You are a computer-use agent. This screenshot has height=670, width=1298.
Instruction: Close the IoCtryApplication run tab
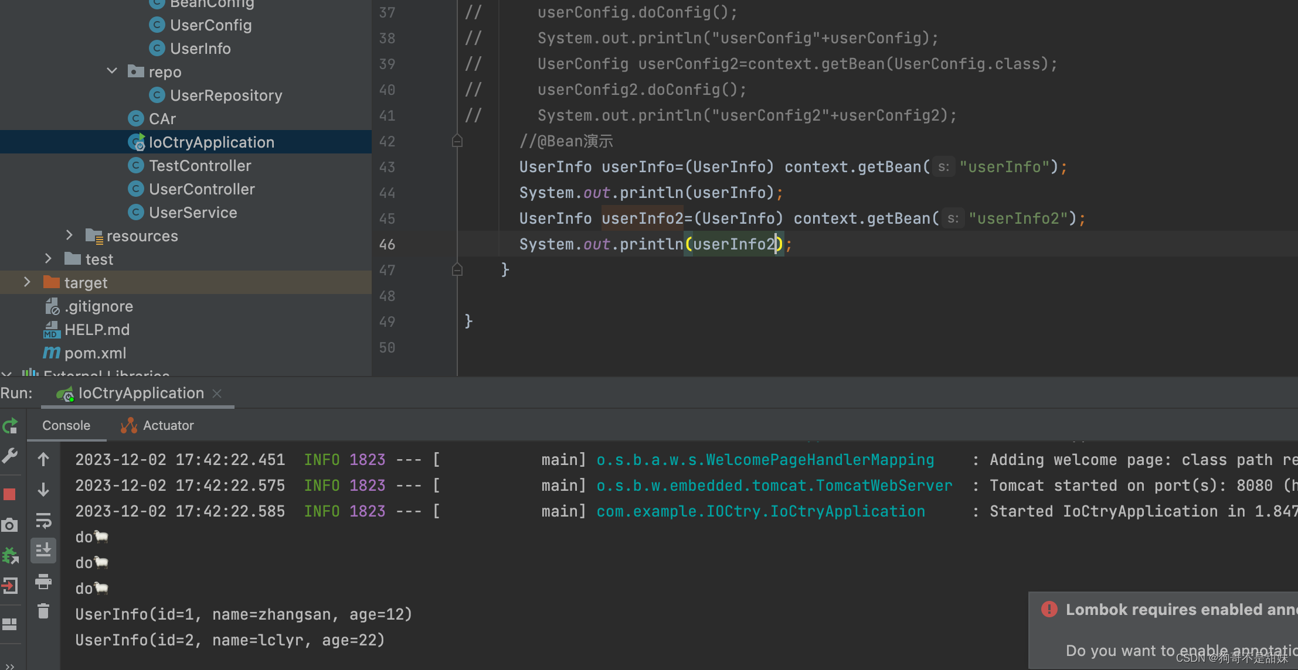click(x=218, y=393)
